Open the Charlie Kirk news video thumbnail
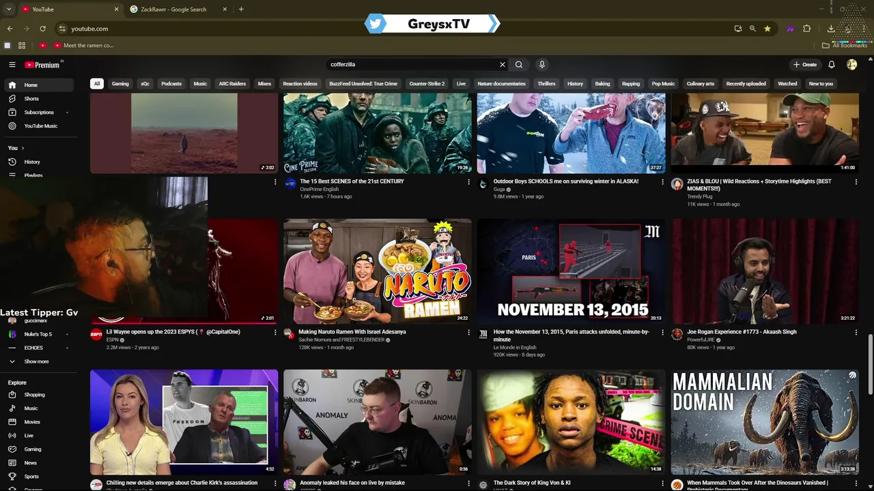Screen dimensions: 874x491 tap(184, 422)
